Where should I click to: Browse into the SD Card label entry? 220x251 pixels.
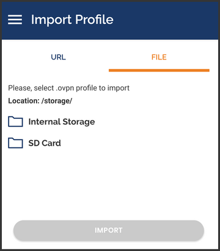pos(45,143)
